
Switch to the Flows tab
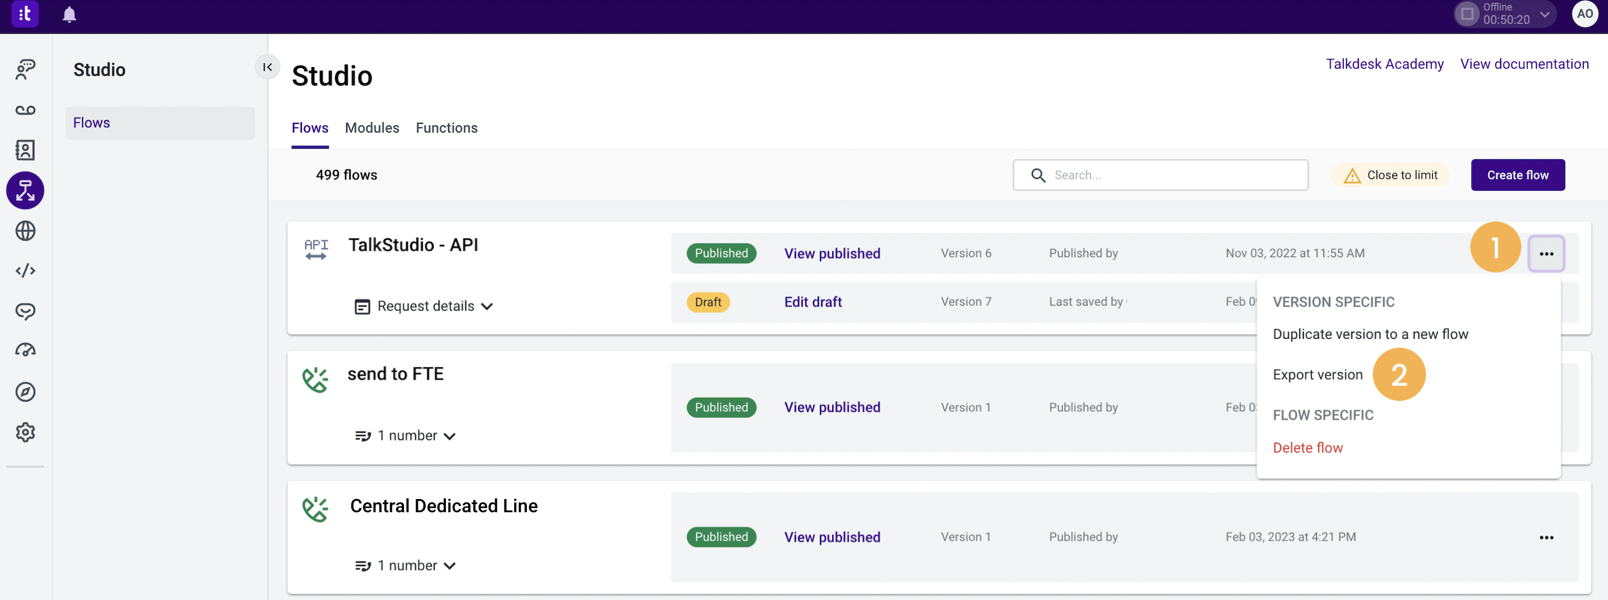(x=310, y=128)
